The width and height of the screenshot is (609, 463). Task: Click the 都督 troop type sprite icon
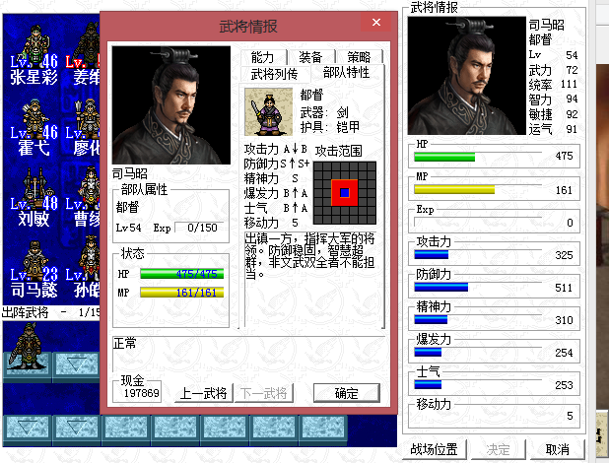tap(268, 112)
